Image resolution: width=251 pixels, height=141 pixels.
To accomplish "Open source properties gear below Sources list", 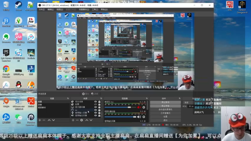I will pyautogui.click(x=82, y=120).
